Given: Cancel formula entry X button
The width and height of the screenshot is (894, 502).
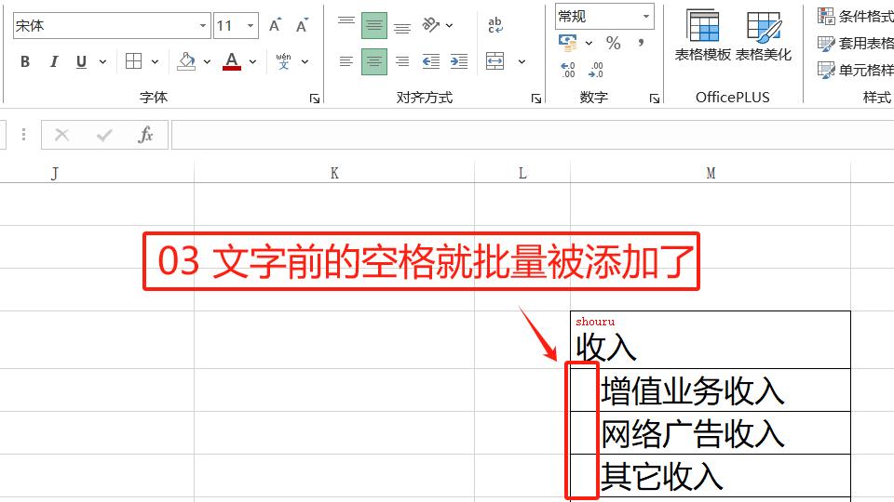Looking at the screenshot, I should click(61, 135).
